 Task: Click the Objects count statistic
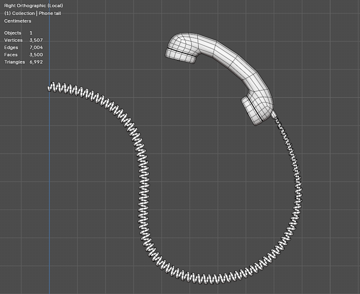click(x=31, y=33)
